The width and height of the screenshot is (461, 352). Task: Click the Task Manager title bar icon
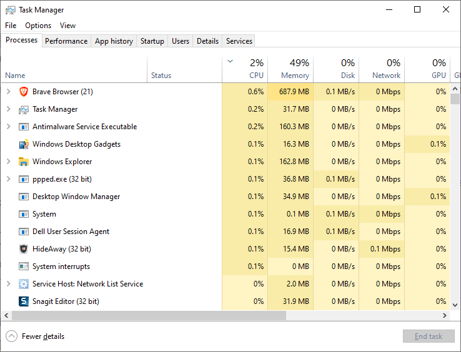[10, 10]
